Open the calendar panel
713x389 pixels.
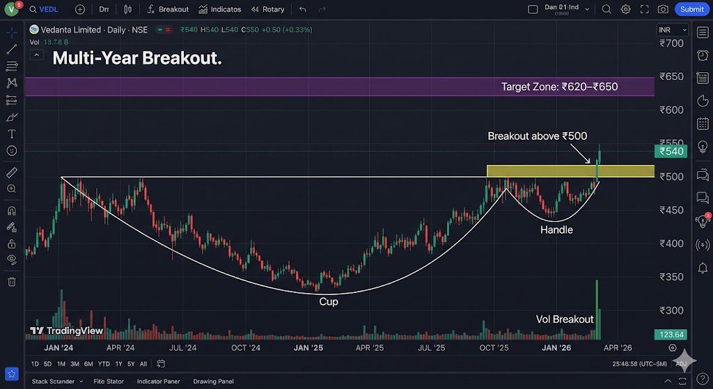coord(703,123)
